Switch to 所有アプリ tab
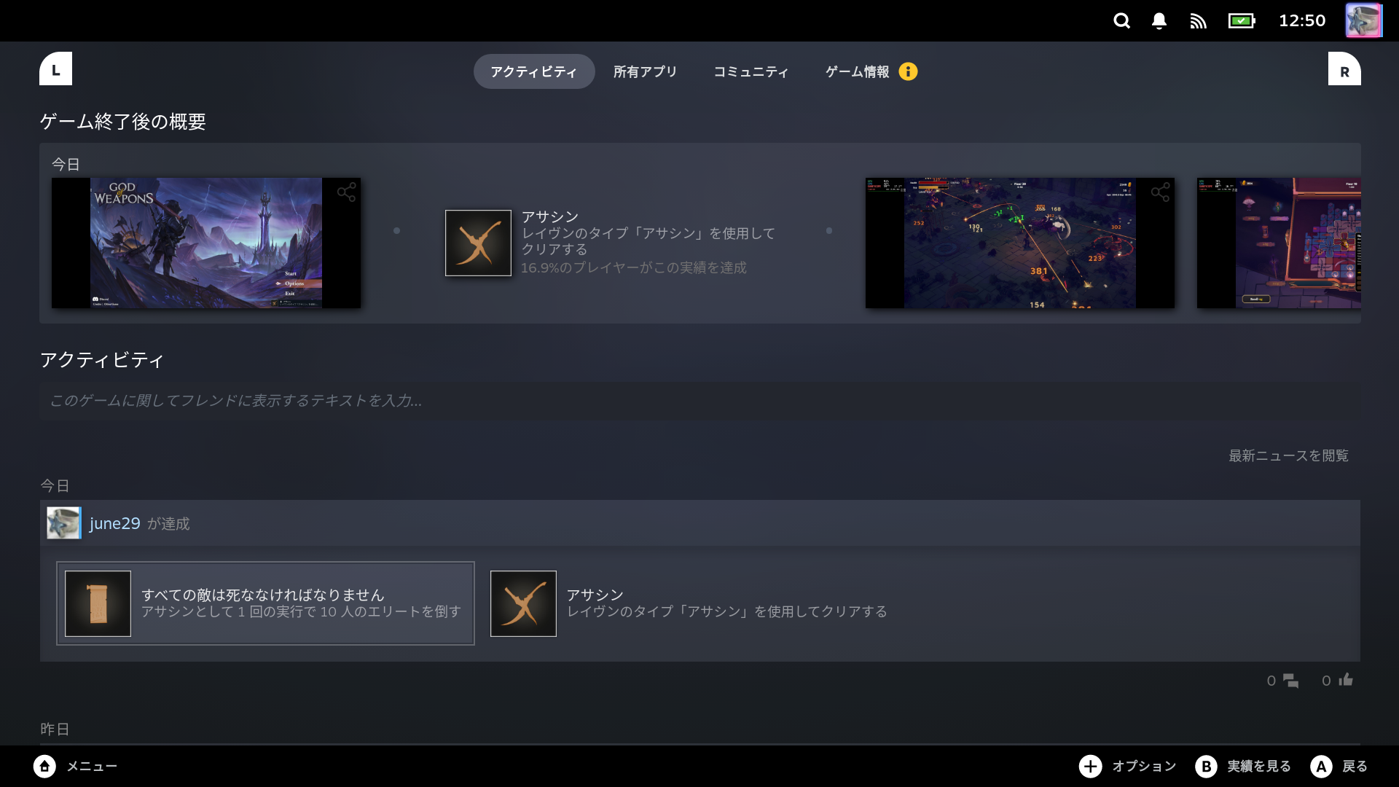 click(645, 71)
